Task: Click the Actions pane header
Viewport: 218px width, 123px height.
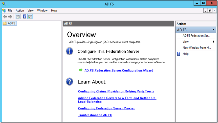Action: pos(196,24)
